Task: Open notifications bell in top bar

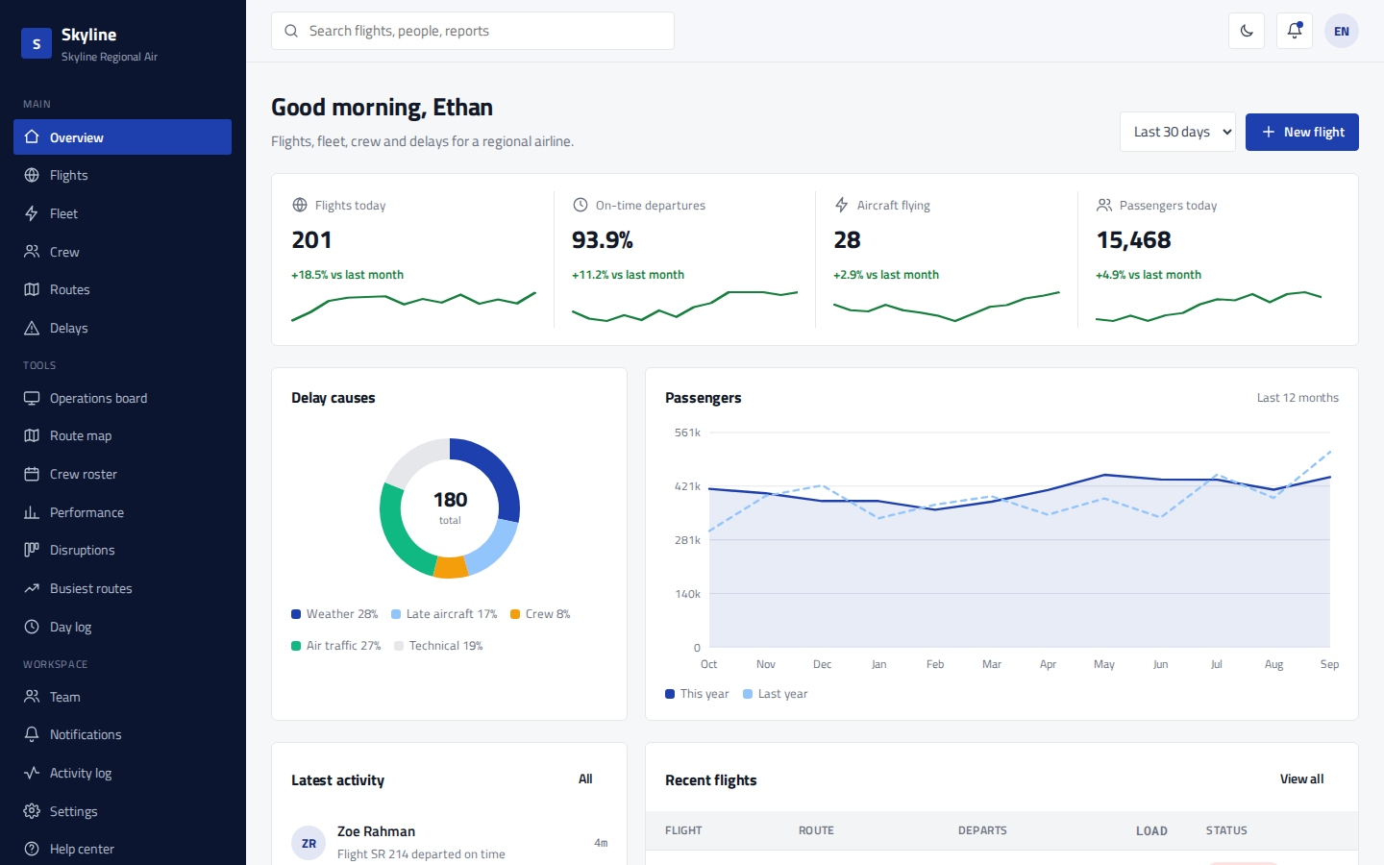Action: 1295,31
